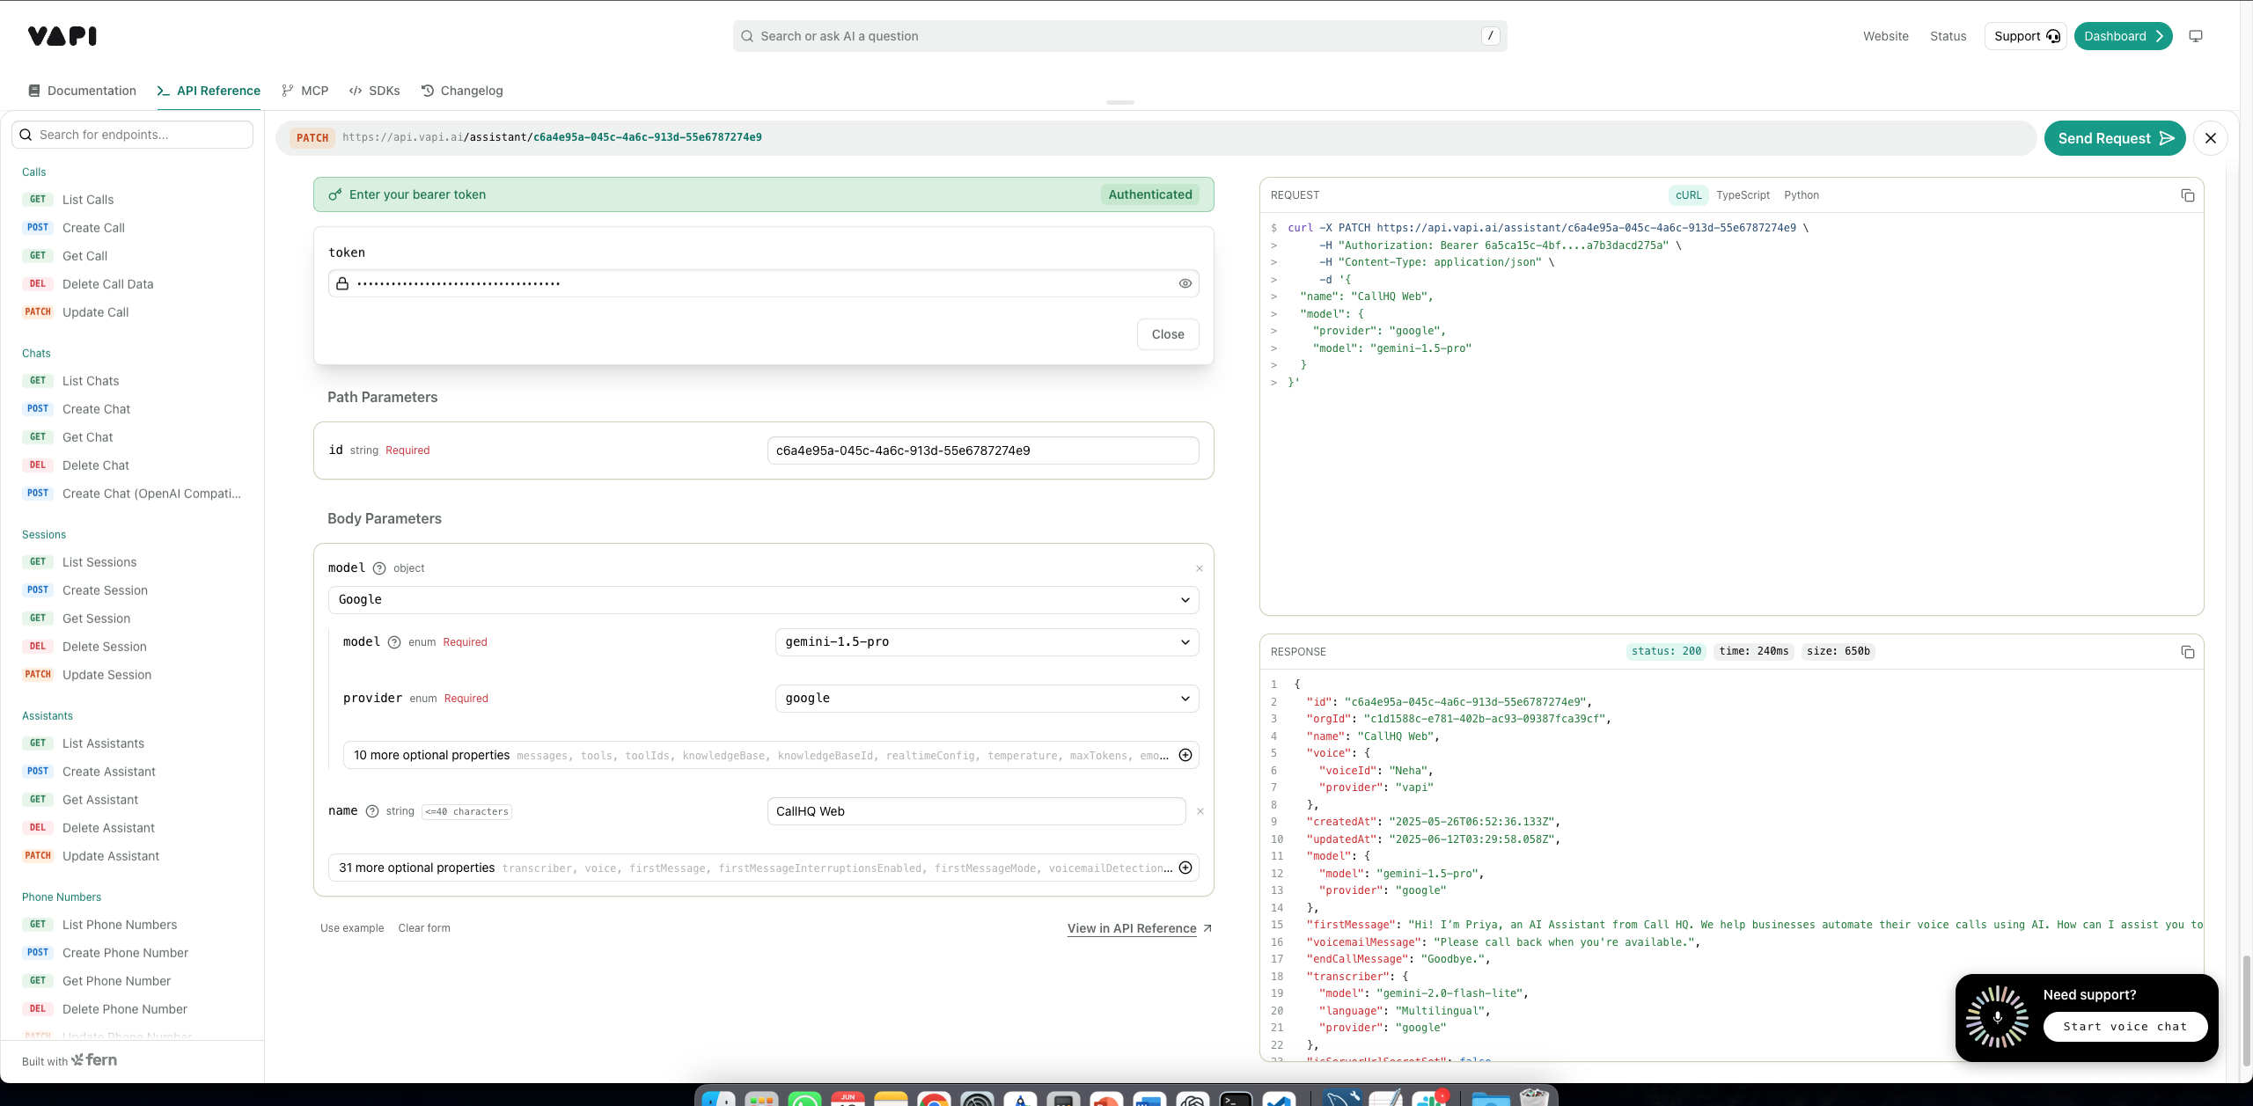Close the API playground with the X button
Screen dimensions: 2253x1106
(x=2211, y=138)
